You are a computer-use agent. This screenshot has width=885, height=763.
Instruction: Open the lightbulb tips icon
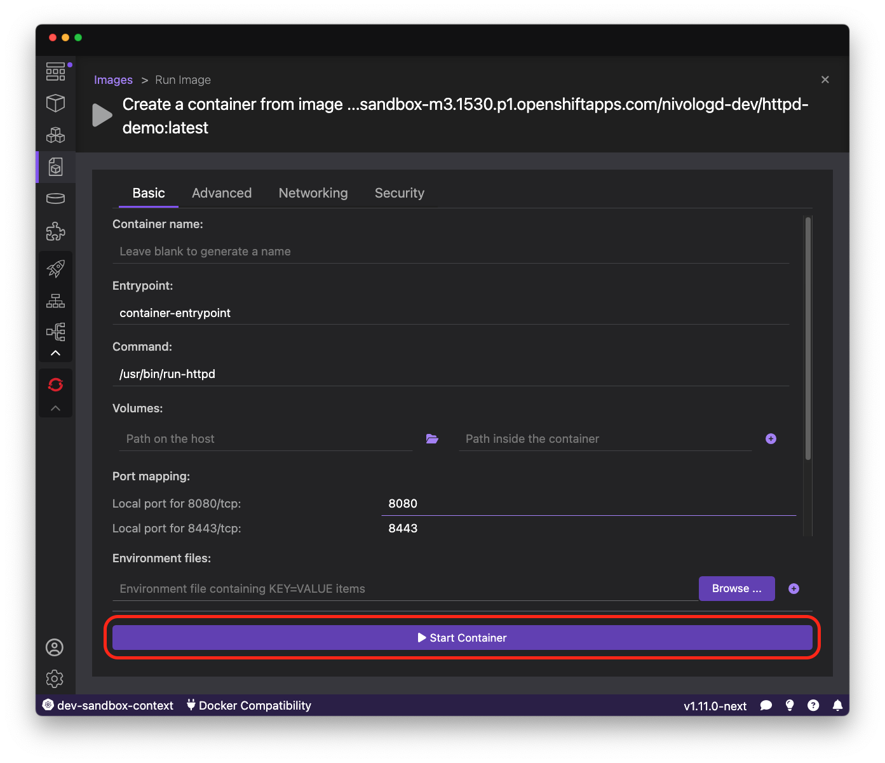(x=790, y=705)
